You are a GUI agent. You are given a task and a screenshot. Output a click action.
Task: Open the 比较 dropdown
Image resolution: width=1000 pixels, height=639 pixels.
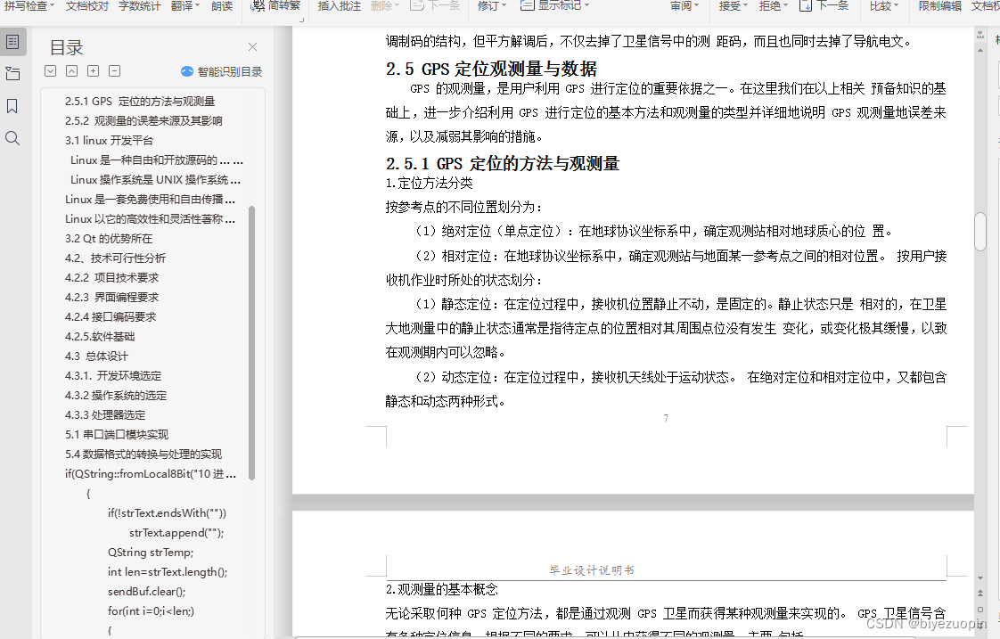(884, 5)
